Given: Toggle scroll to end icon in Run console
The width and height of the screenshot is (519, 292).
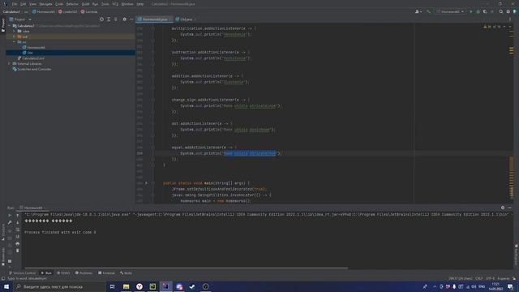Looking at the screenshot, I should coord(18,236).
